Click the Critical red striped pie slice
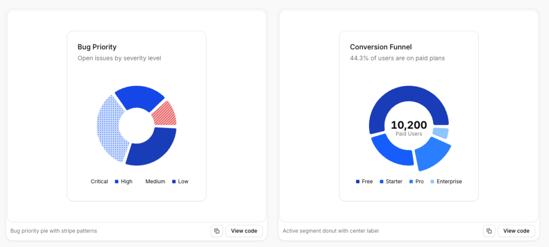 pos(164,113)
